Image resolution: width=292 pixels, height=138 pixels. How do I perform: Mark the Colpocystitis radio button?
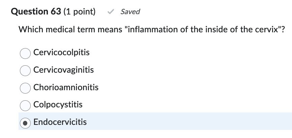click(x=26, y=105)
